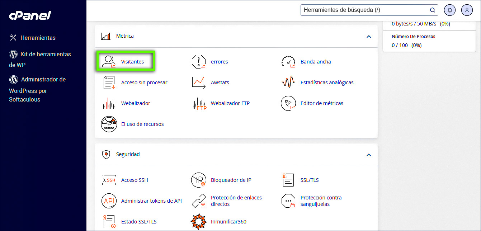Click the Estadísticas analógicas link
The width and height of the screenshot is (481, 231).
[x=327, y=82]
